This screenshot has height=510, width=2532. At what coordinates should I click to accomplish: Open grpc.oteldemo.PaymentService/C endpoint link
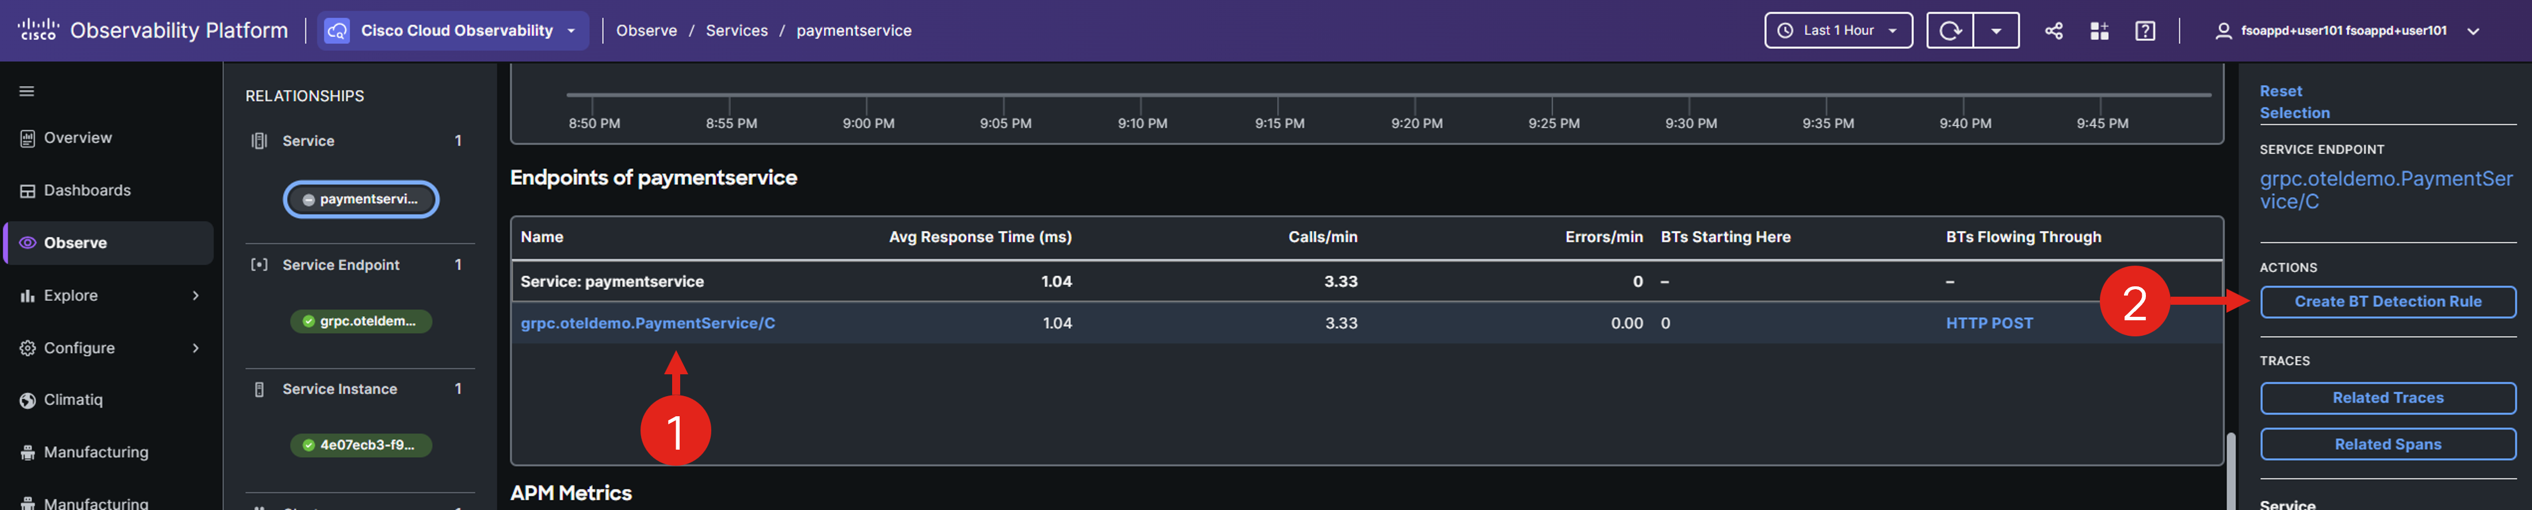pos(647,323)
